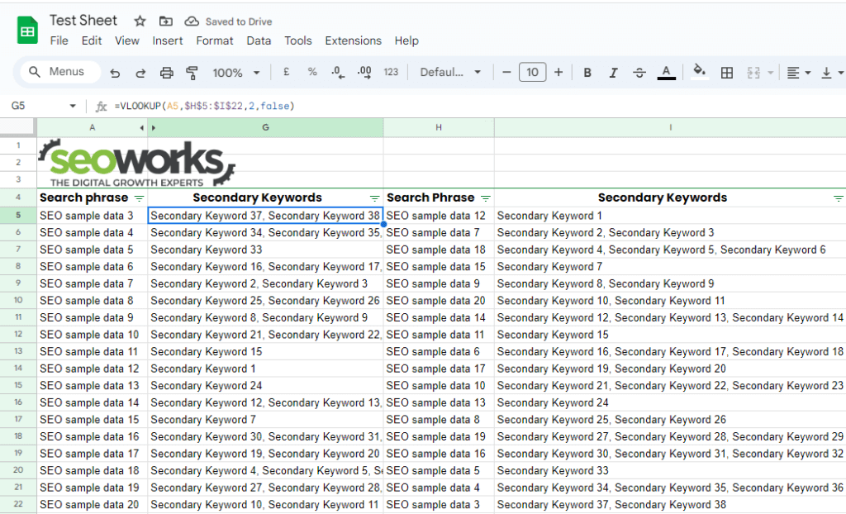Check the Saved to Drive cloud status
846x514 pixels.
tap(192, 21)
